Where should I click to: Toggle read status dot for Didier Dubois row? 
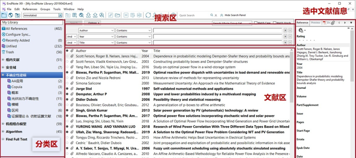click(x=67, y=100)
